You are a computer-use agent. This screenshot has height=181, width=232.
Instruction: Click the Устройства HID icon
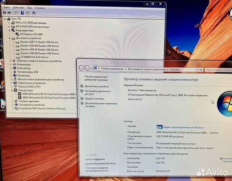[x=16, y=109]
